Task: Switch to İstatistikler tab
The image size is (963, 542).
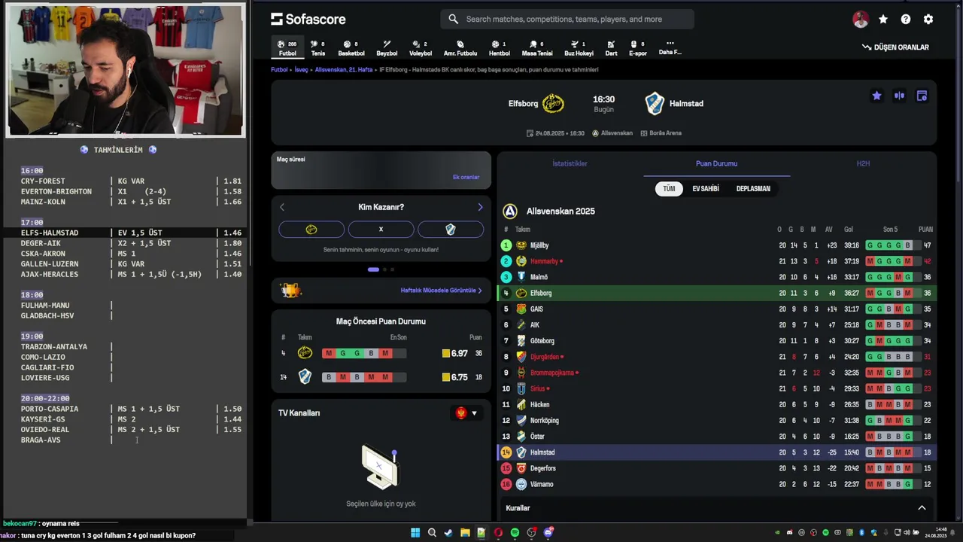Action: pos(570,163)
